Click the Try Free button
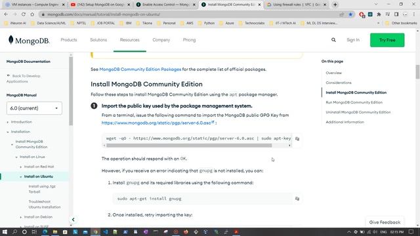This screenshot has height=236, width=420. tap(387, 40)
